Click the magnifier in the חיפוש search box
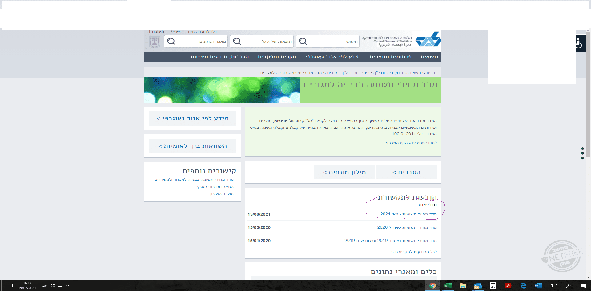Viewport: 591px width, 291px height. tap(303, 41)
